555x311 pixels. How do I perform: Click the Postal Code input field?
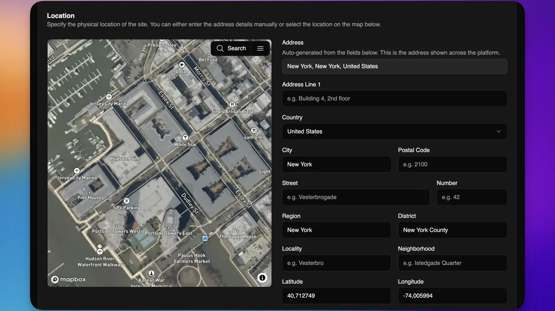click(452, 164)
